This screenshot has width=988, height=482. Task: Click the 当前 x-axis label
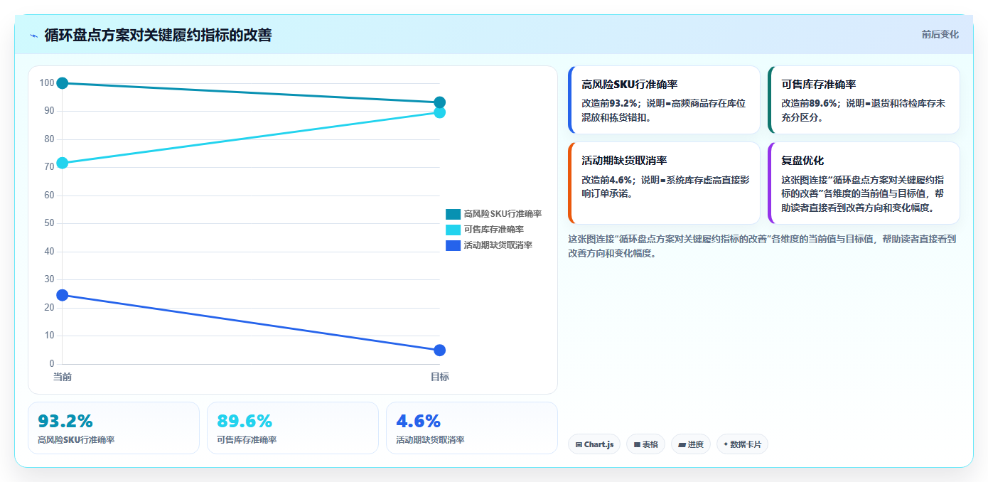pyautogui.click(x=63, y=377)
